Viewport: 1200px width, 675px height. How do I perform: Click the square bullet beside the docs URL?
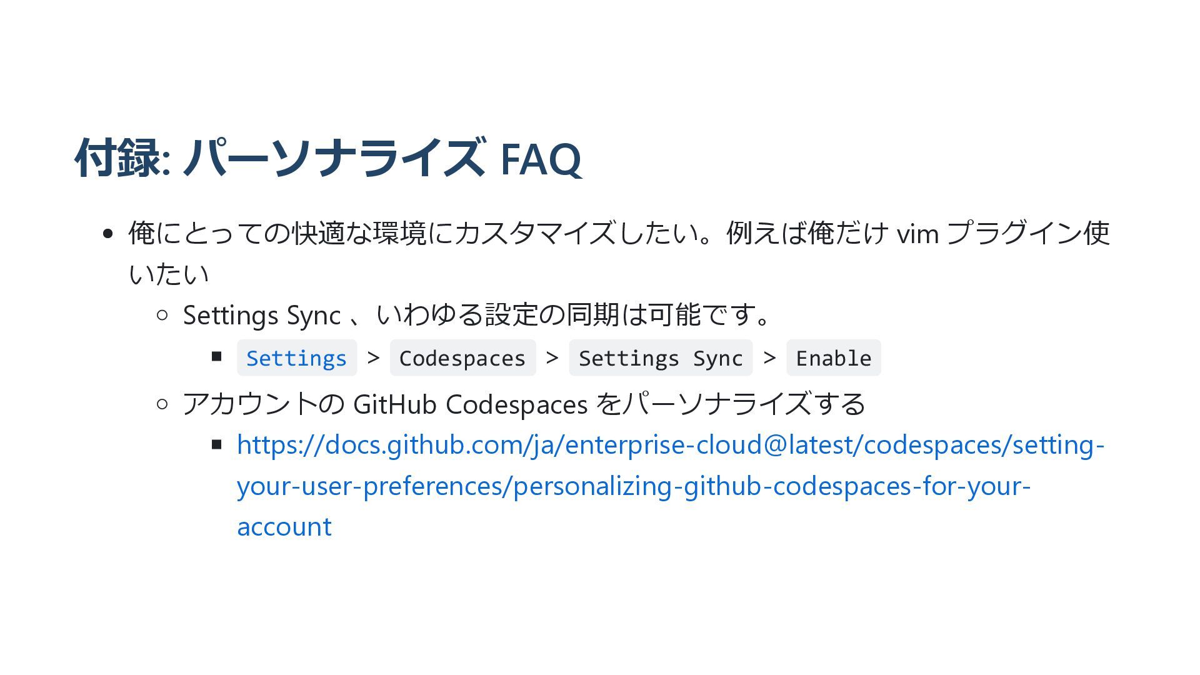217,445
